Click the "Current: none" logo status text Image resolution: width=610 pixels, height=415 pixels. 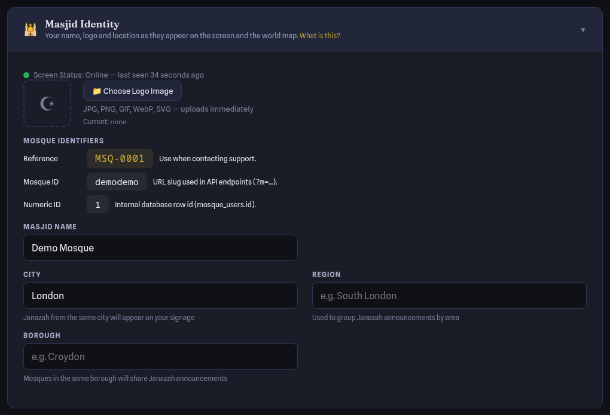click(105, 122)
